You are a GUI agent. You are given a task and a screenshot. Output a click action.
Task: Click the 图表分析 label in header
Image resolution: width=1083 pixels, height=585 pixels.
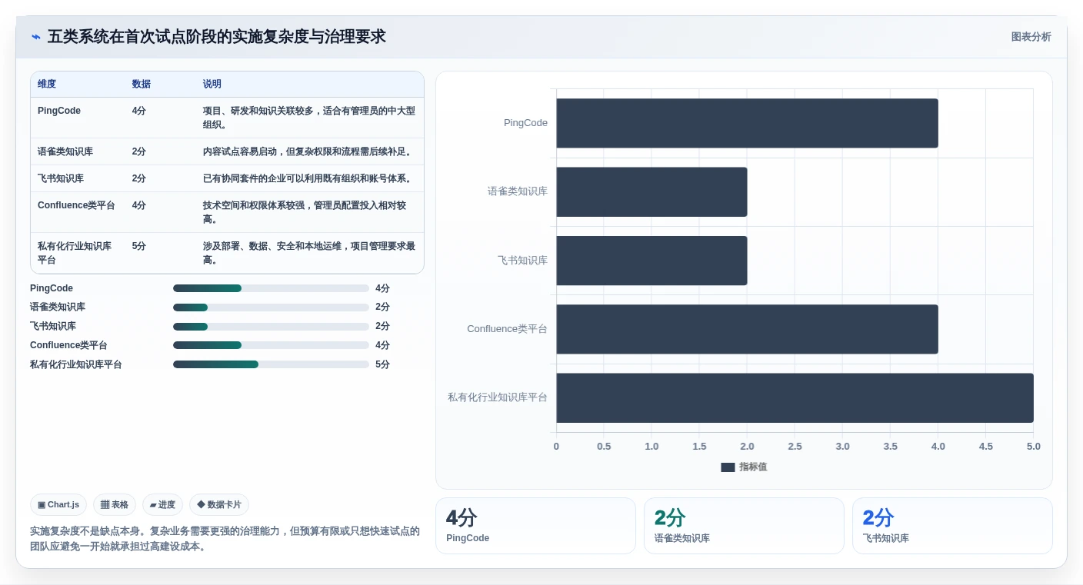pos(1031,37)
